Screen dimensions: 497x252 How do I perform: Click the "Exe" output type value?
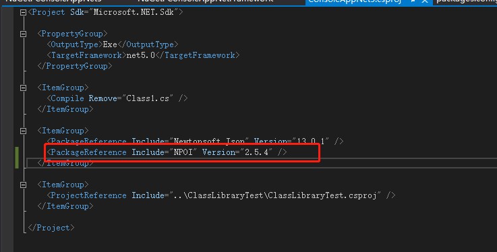click(x=110, y=44)
